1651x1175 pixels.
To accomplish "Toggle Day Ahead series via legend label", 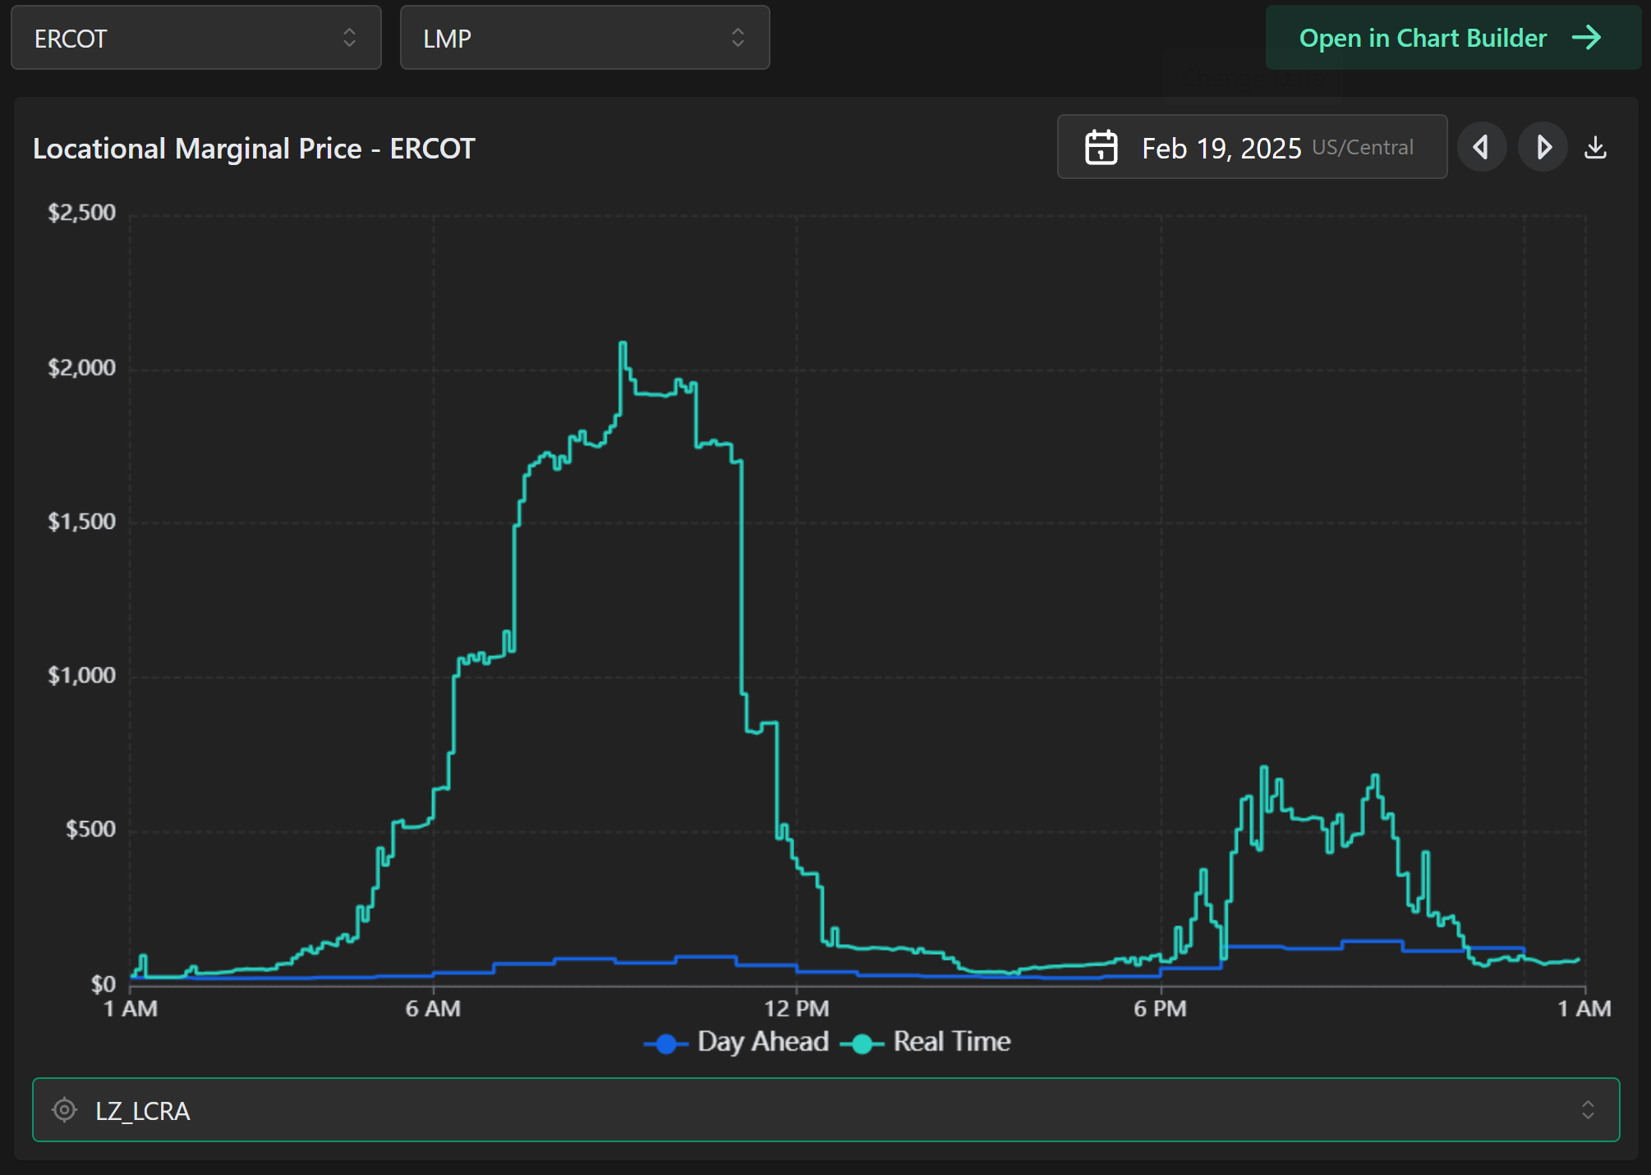I will point(762,1041).
